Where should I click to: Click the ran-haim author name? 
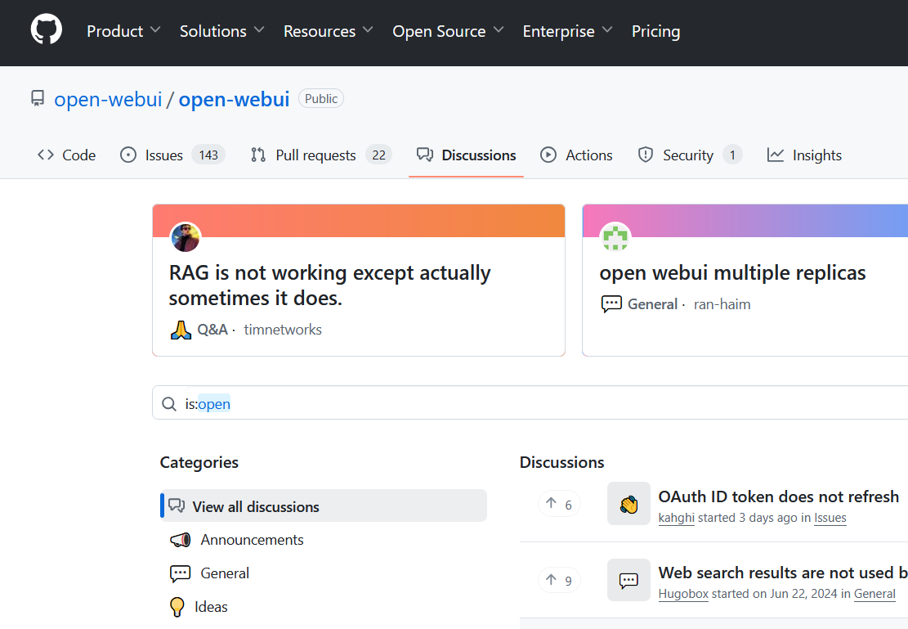[722, 304]
